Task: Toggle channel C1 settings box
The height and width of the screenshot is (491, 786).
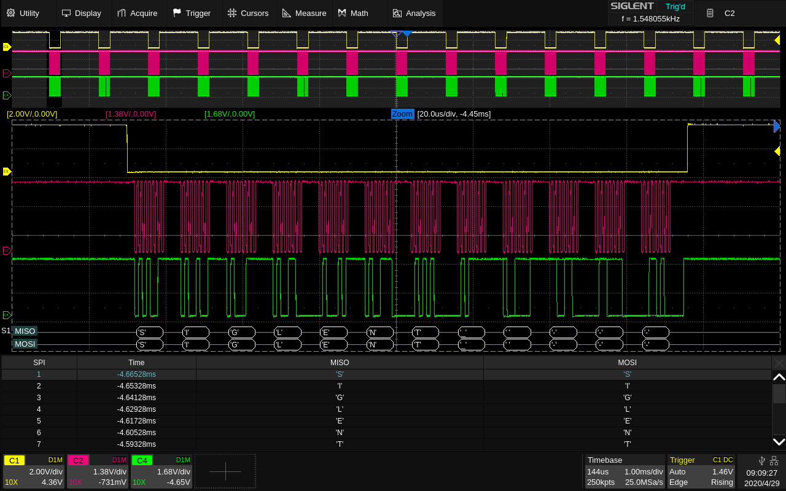Action: point(34,471)
